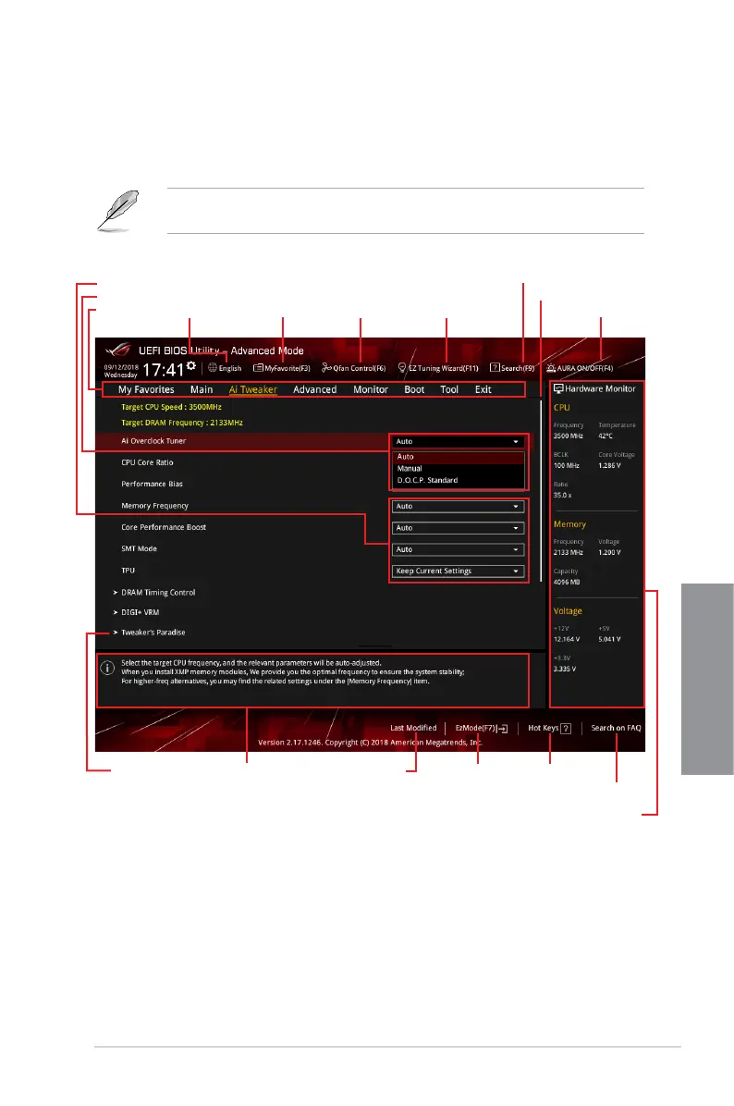Pick D.O.C.P. Standard option
This screenshot has width=734, height=1106.
pyautogui.click(x=459, y=480)
